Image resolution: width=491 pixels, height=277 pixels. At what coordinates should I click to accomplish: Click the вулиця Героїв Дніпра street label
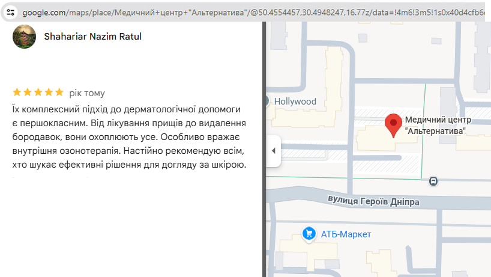pos(373,201)
